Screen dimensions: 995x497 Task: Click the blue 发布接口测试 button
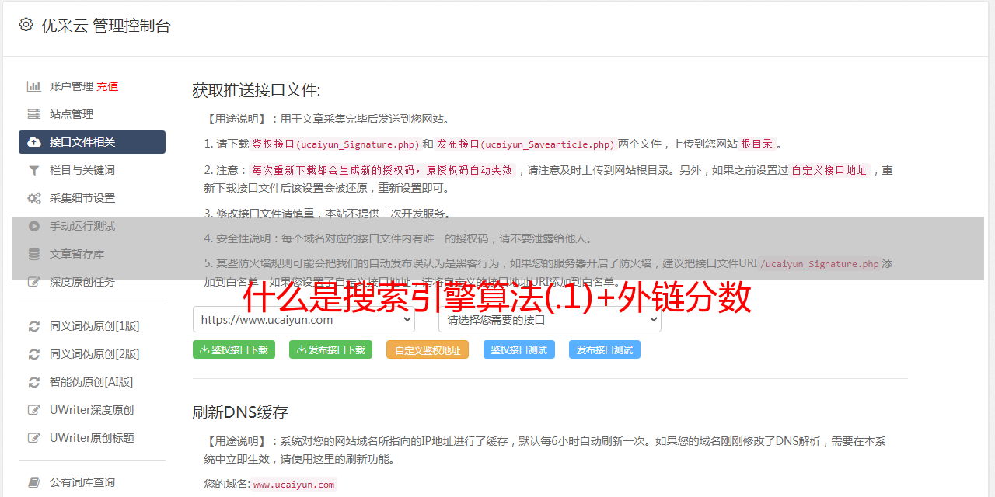point(605,349)
